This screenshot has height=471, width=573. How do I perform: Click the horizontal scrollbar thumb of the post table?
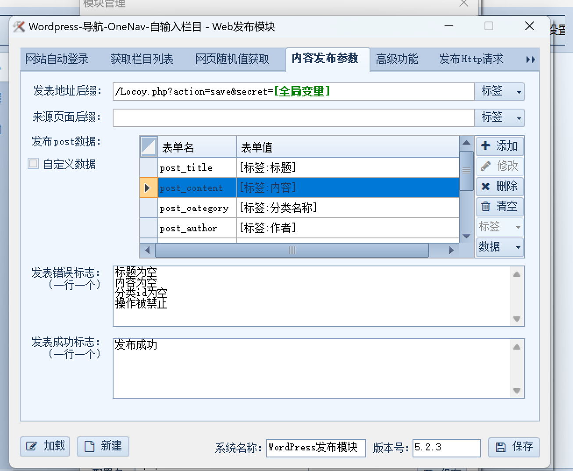coord(292,250)
